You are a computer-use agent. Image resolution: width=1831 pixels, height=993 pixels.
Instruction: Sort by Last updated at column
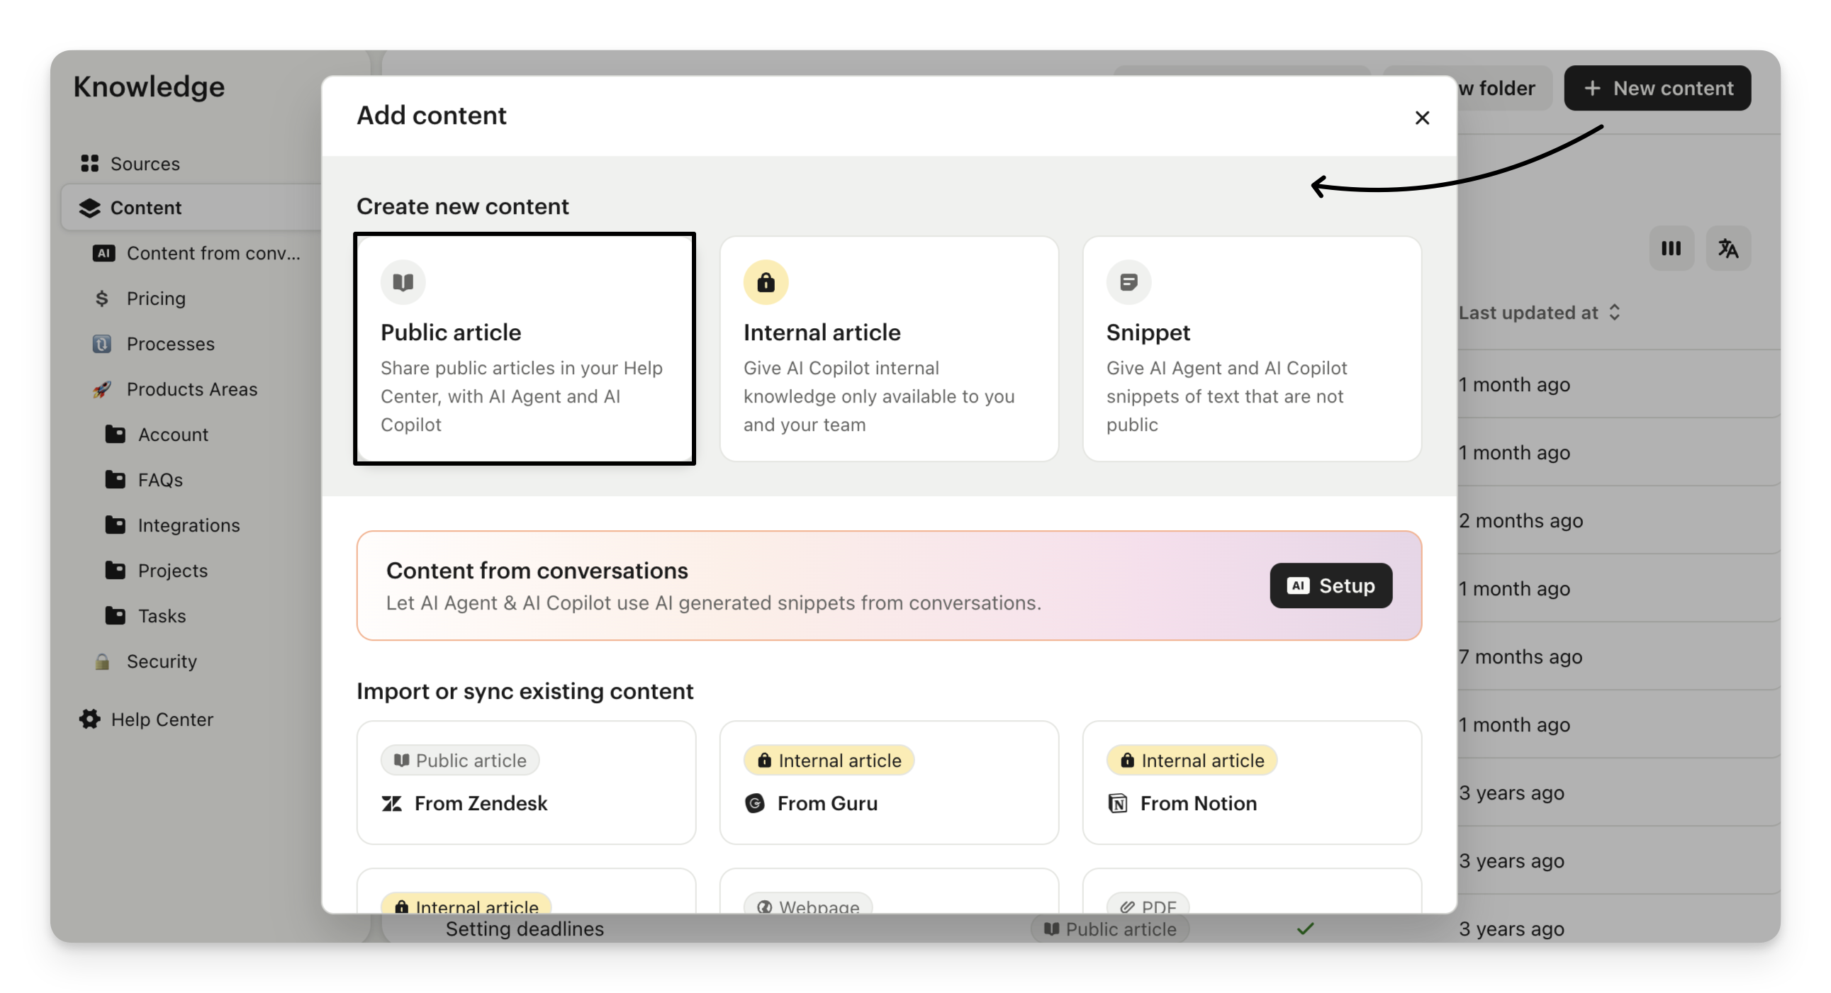click(1540, 313)
